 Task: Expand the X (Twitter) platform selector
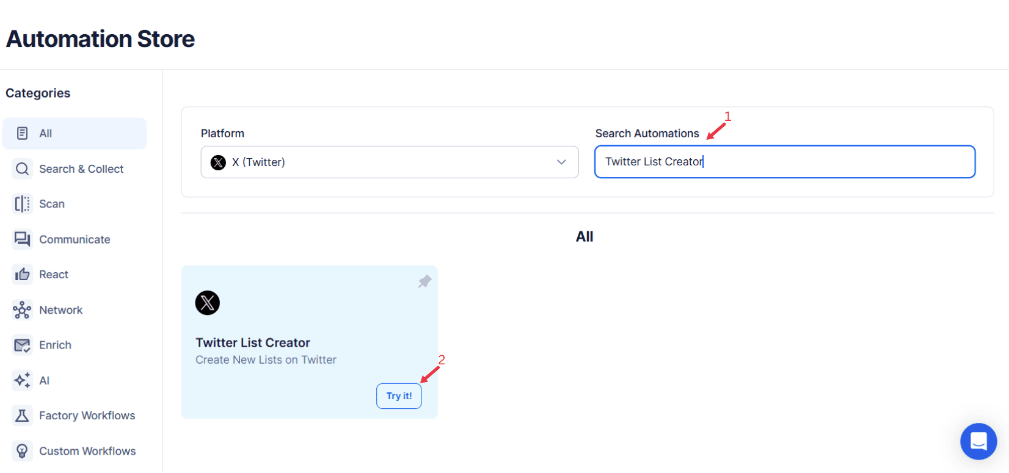click(561, 162)
